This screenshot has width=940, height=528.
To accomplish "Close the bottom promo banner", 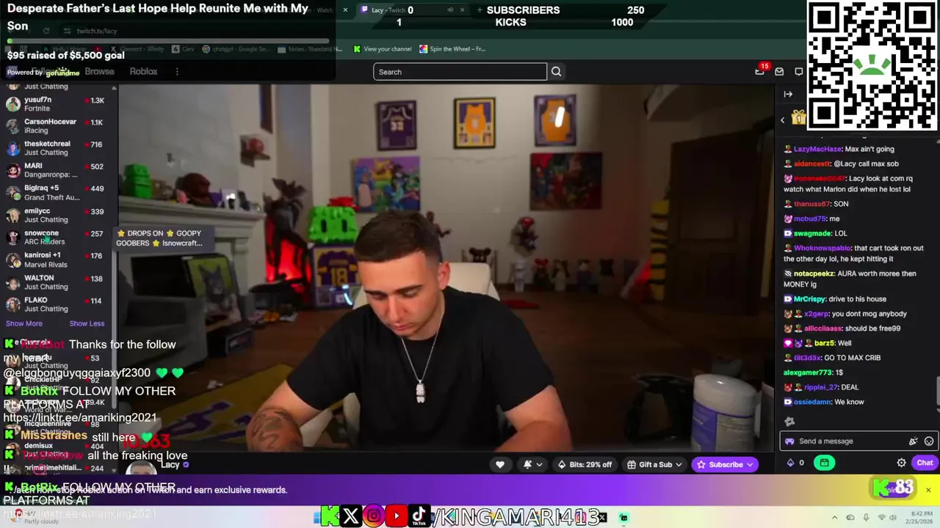I will [928, 490].
